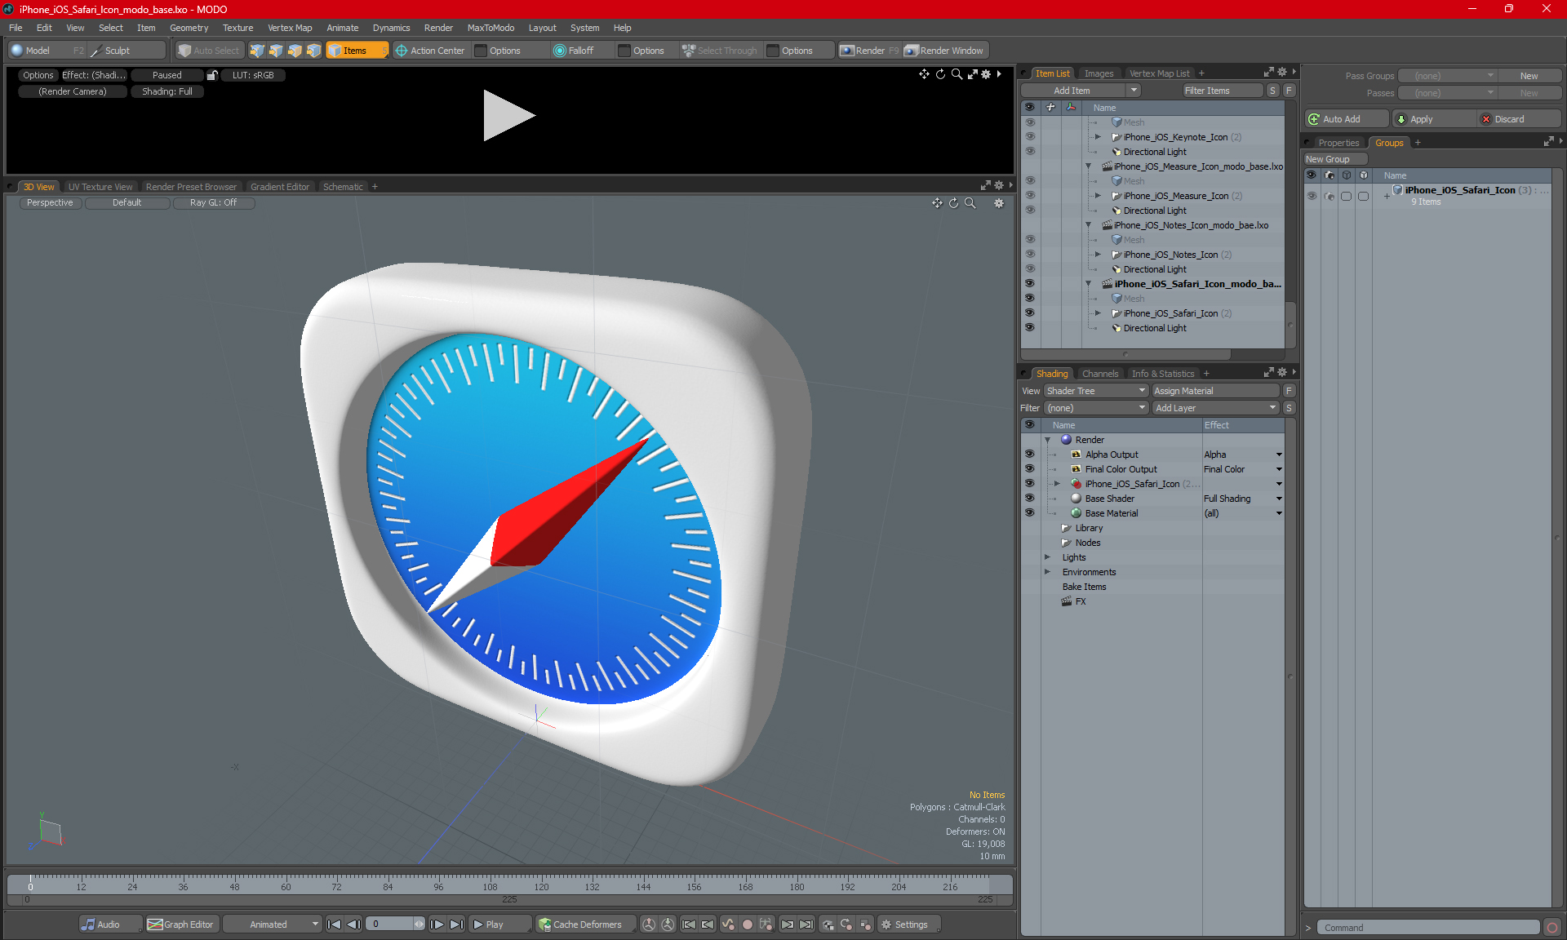Toggle visibility of iPhone_iOS_Safari_Icon item
The image size is (1567, 940).
1029,313
